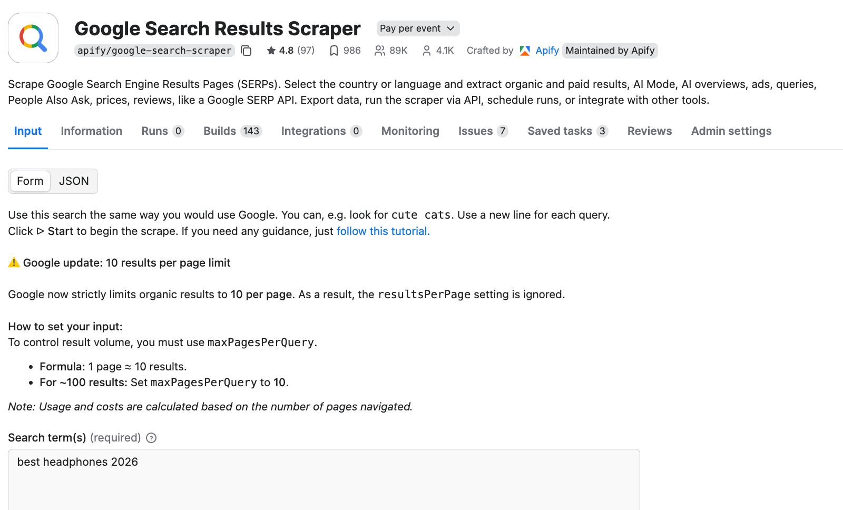
Task: Open the follow this tutorial link
Action: pyautogui.click(x=383, y=231)
